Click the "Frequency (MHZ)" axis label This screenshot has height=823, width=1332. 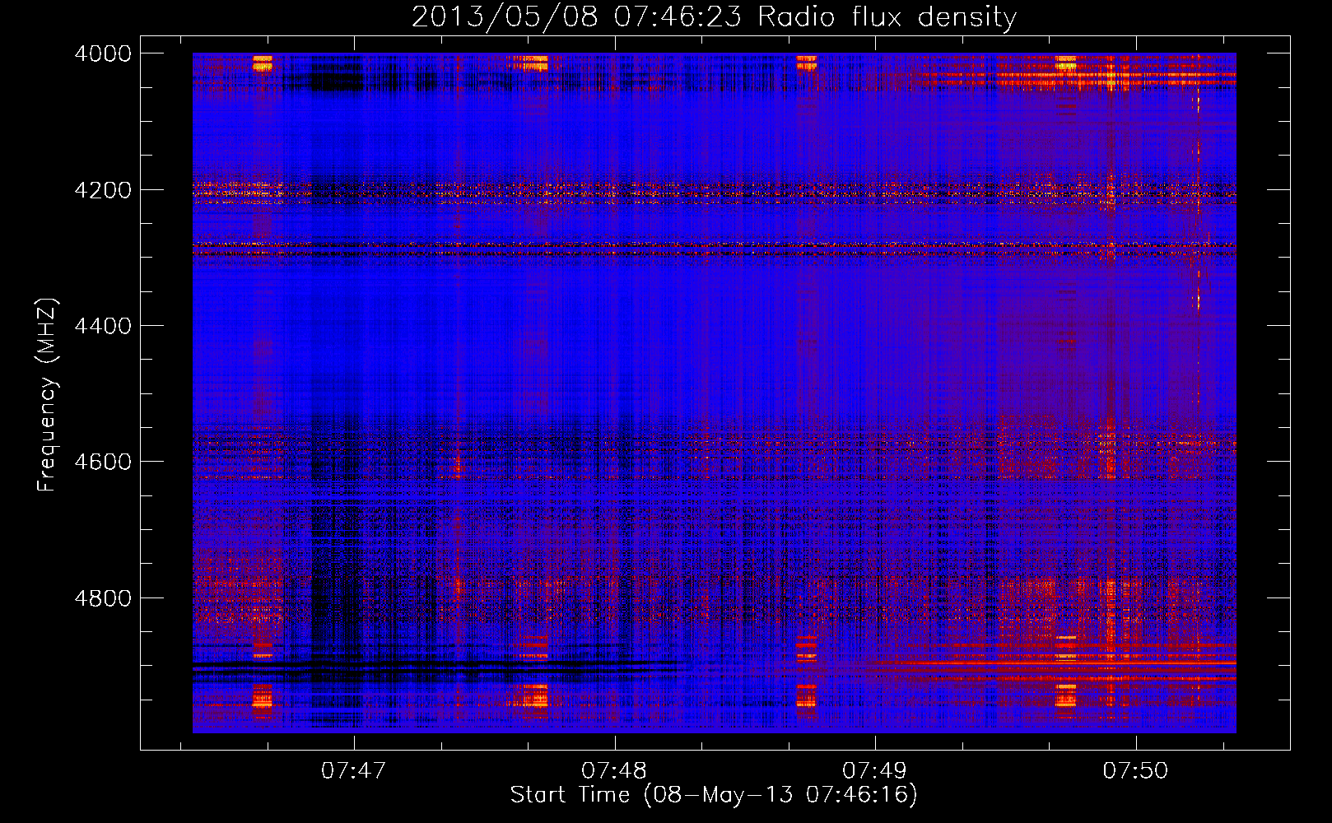47,395
